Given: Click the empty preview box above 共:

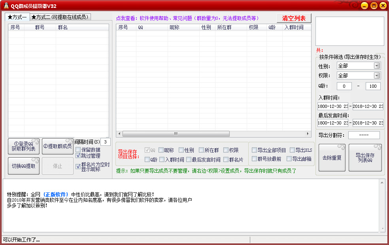Looking at the screenshot, I should [350, 31].
